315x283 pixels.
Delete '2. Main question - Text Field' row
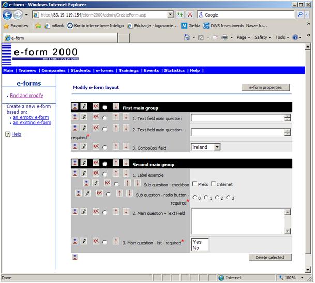pyautogui.click(x=96, y=211)
